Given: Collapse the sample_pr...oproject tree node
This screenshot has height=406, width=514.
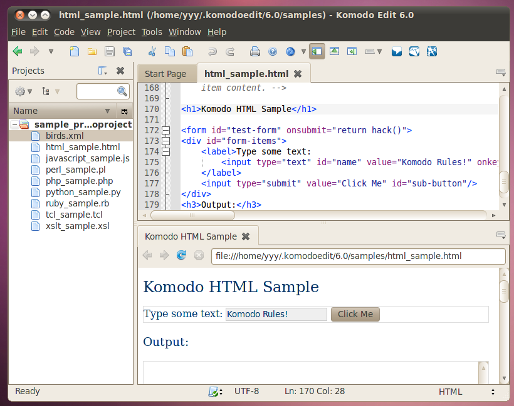Looking at the screenshot, I should pos(14,124).
